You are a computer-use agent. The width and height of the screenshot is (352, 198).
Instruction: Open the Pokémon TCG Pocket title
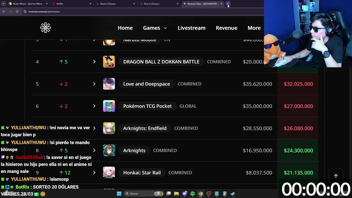[147, 106]
